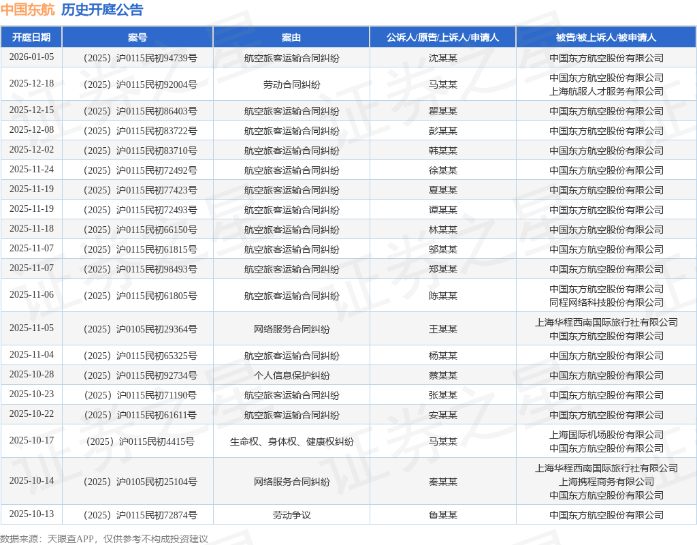697x545 pixels.
Task: Click date 2025-11-06
Action: coord(31,295)
